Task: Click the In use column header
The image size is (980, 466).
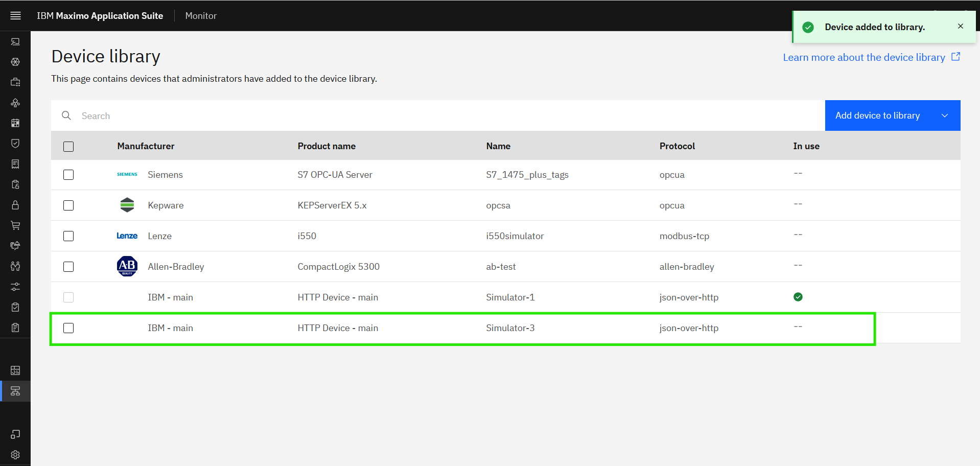Action: coord(806,146)
